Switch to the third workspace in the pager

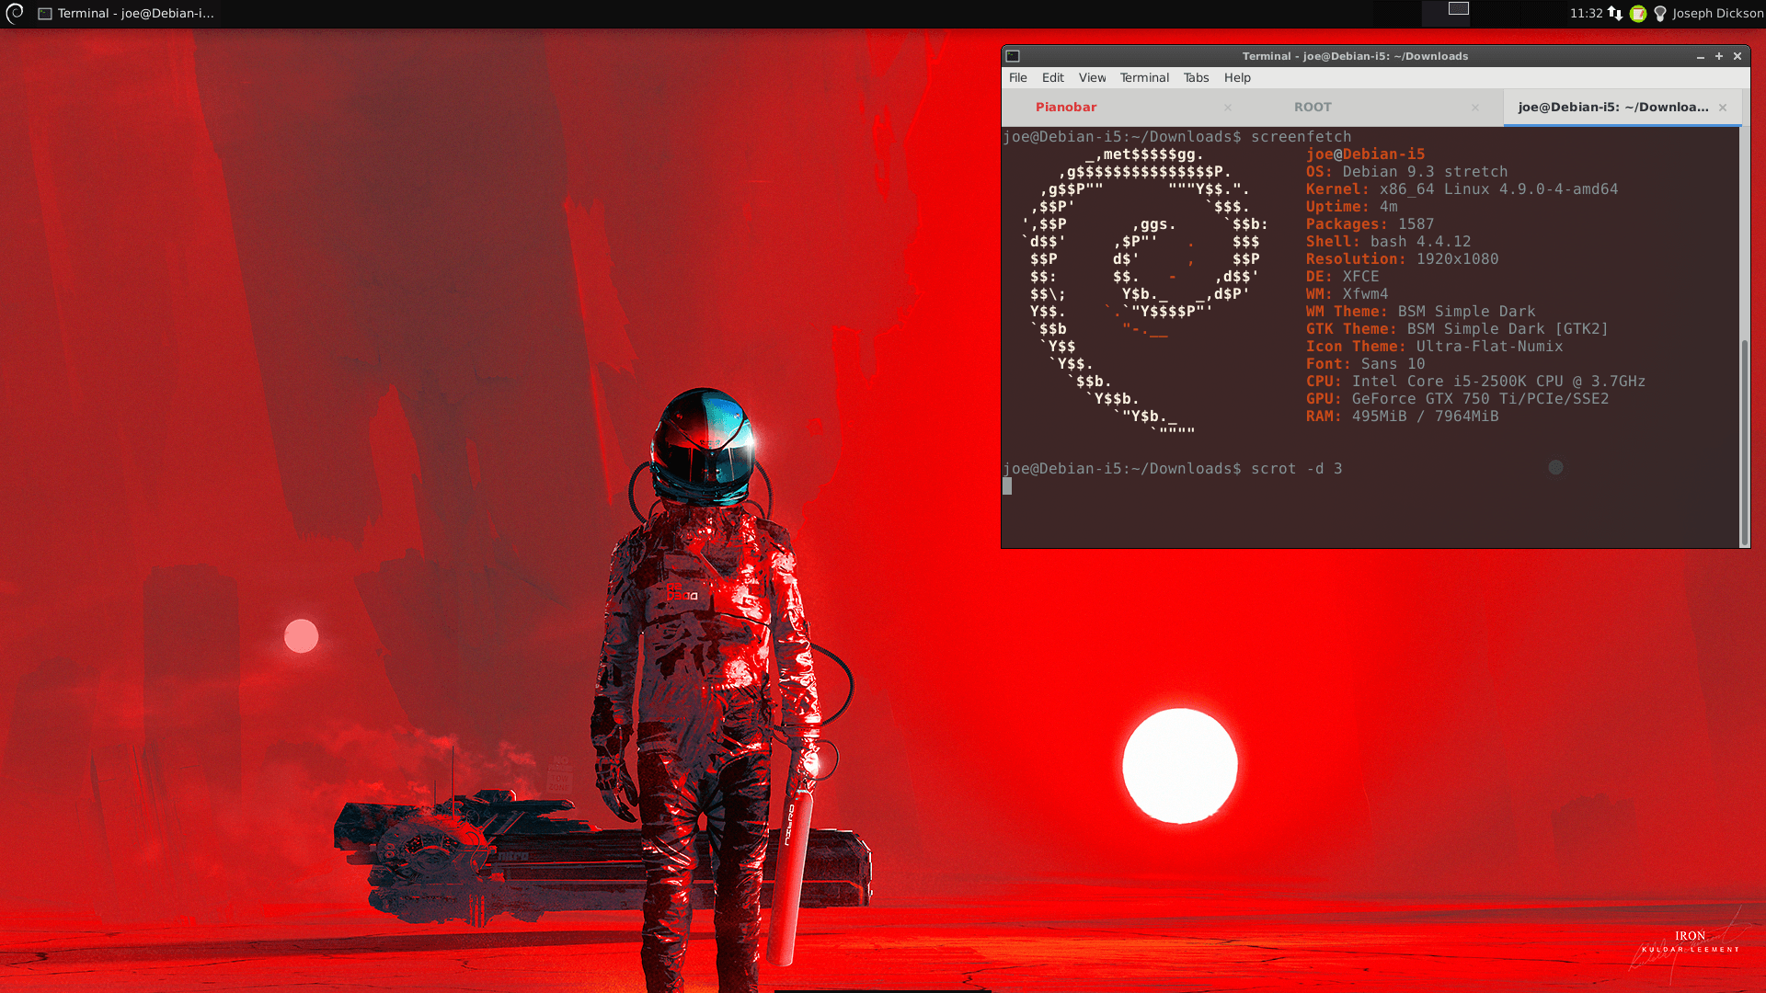1497,13
